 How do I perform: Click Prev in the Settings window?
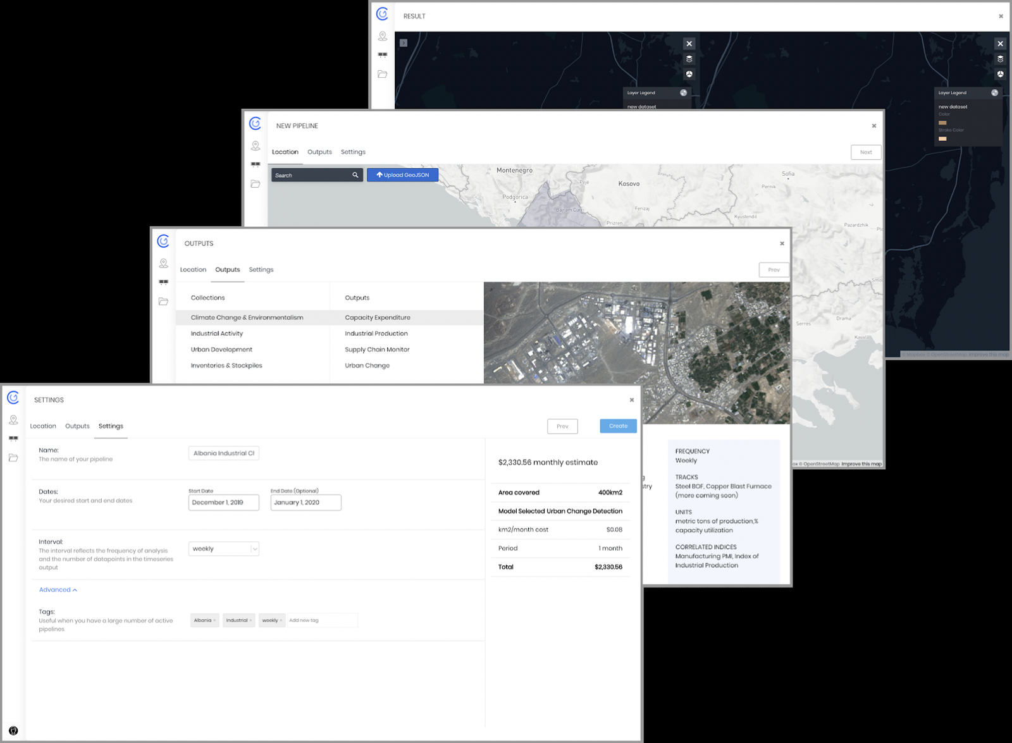click(x=562, y=427)
